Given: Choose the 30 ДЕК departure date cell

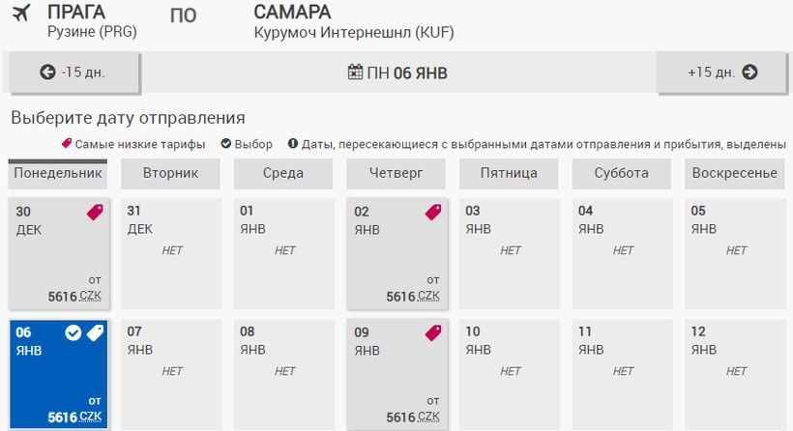Looking at the screenshot, I should click(x=57, y=253).
